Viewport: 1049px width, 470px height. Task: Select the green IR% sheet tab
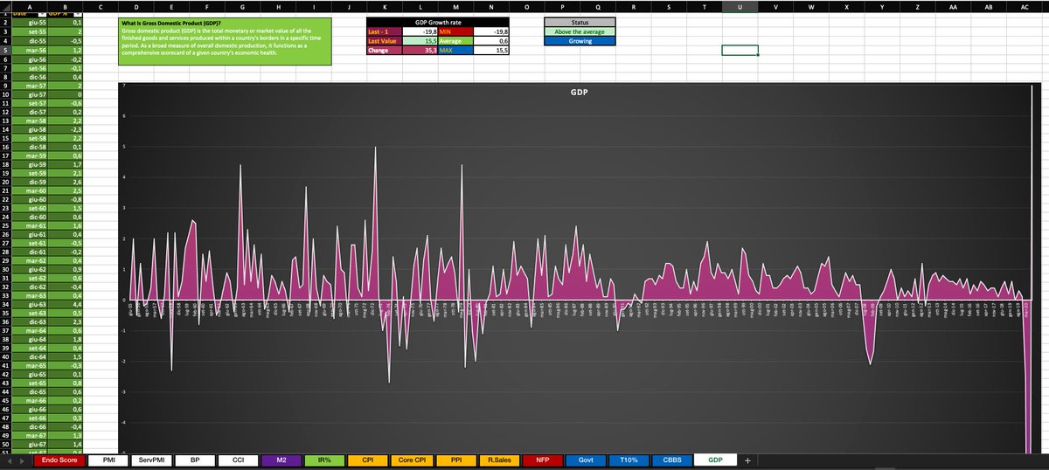coord(324,460)
